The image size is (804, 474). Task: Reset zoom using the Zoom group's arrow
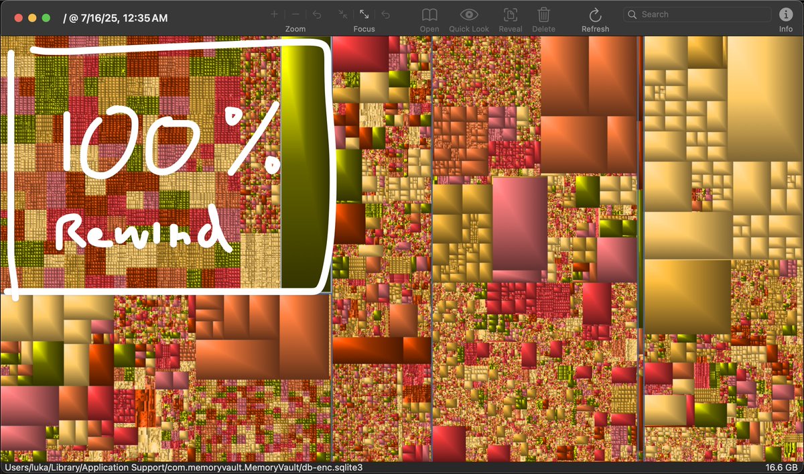[x=317, y=14]
